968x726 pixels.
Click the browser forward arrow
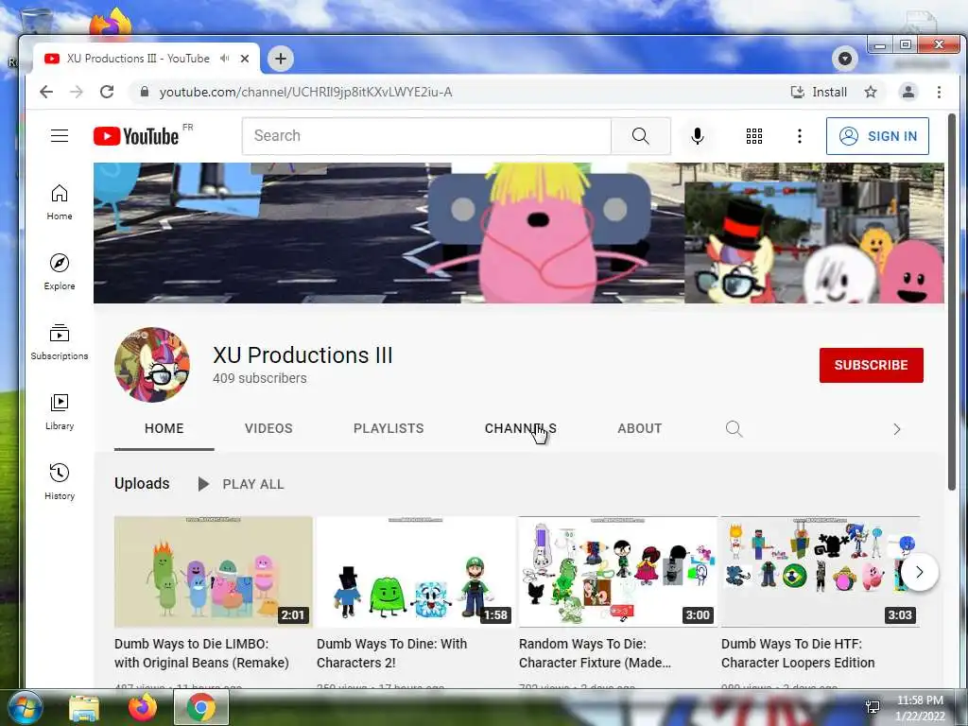[x=77, y=92]
